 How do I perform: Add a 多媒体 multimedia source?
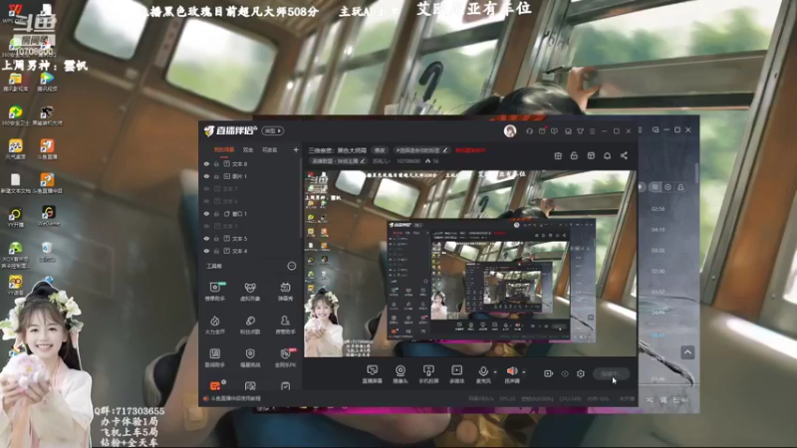point(457,374)
